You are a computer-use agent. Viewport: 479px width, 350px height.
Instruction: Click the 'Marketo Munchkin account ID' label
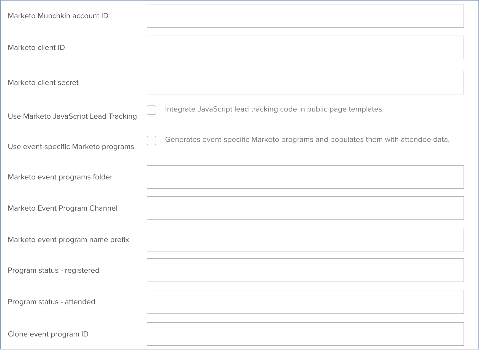pos(58,16)
